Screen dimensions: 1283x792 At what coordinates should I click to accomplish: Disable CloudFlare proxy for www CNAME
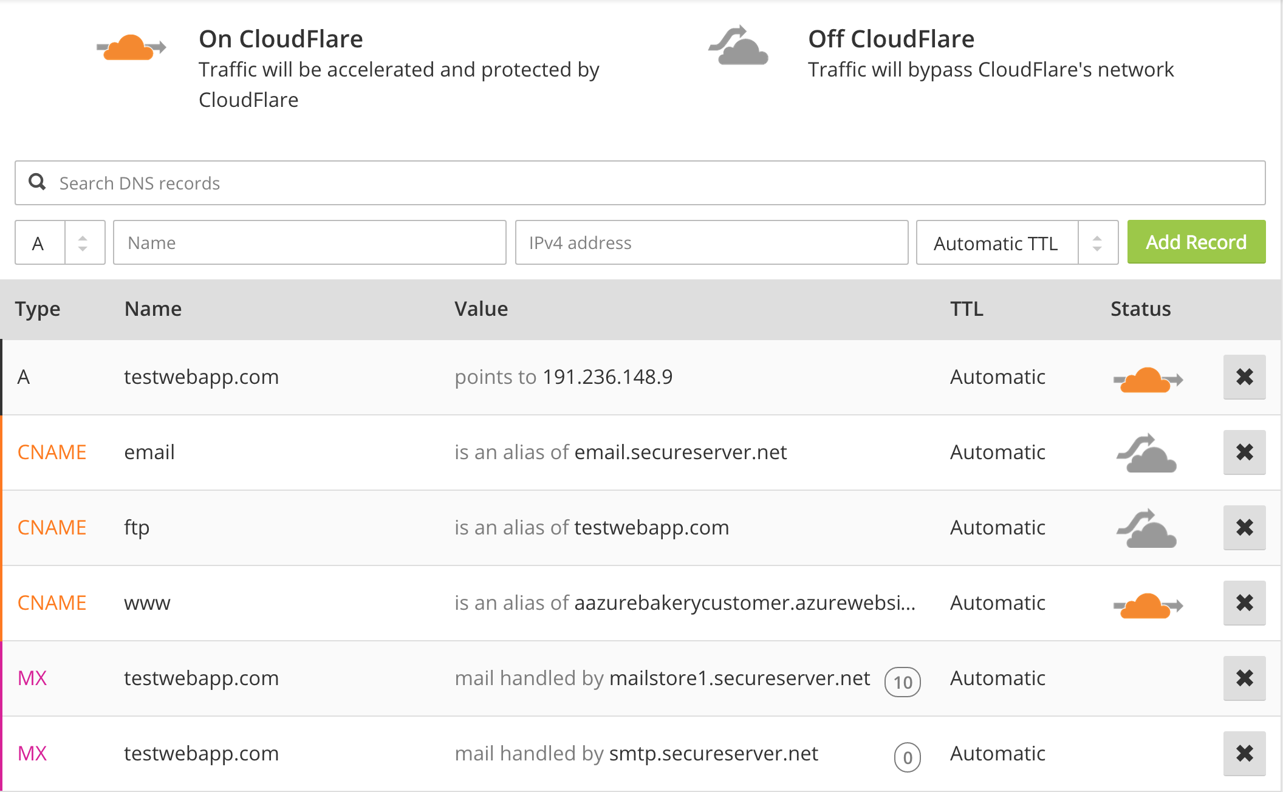pyautogui.click(x=1147, y=606)
